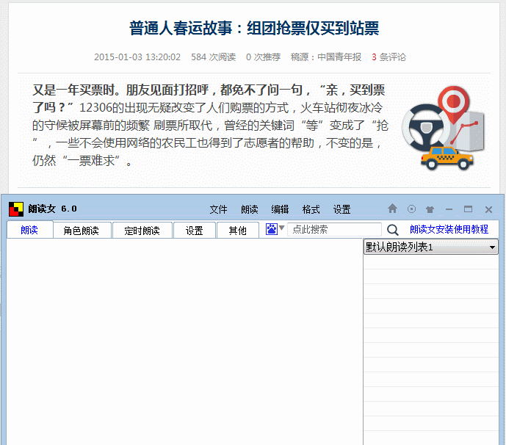Viewport: 506px width, 445px height.
Task: Click the circular target icon in title bar
Action: click(411, 209)
